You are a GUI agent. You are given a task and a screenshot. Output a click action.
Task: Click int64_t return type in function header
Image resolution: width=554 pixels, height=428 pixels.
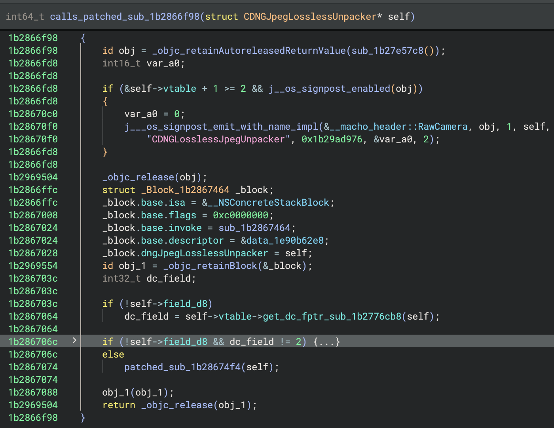(25, 17)
